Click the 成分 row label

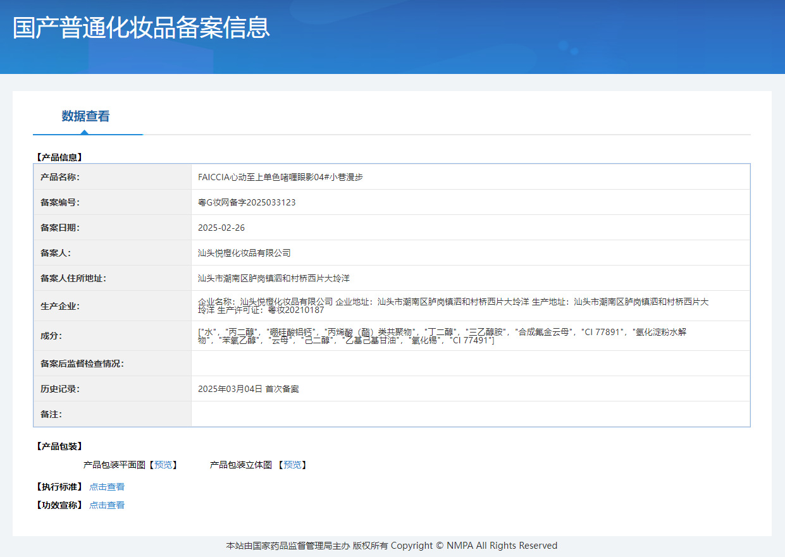[x=51, y=336]
